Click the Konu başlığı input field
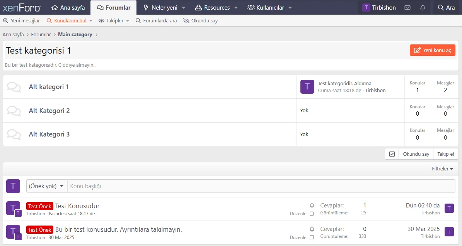 (261, 186)
